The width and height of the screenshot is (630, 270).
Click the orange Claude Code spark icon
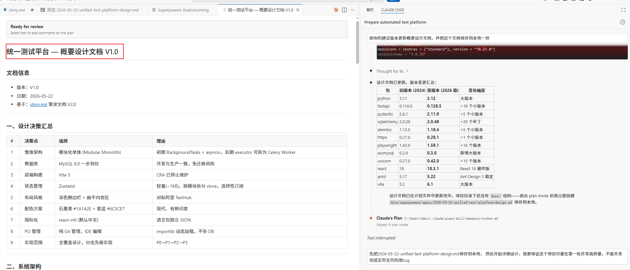coord(336,10)
